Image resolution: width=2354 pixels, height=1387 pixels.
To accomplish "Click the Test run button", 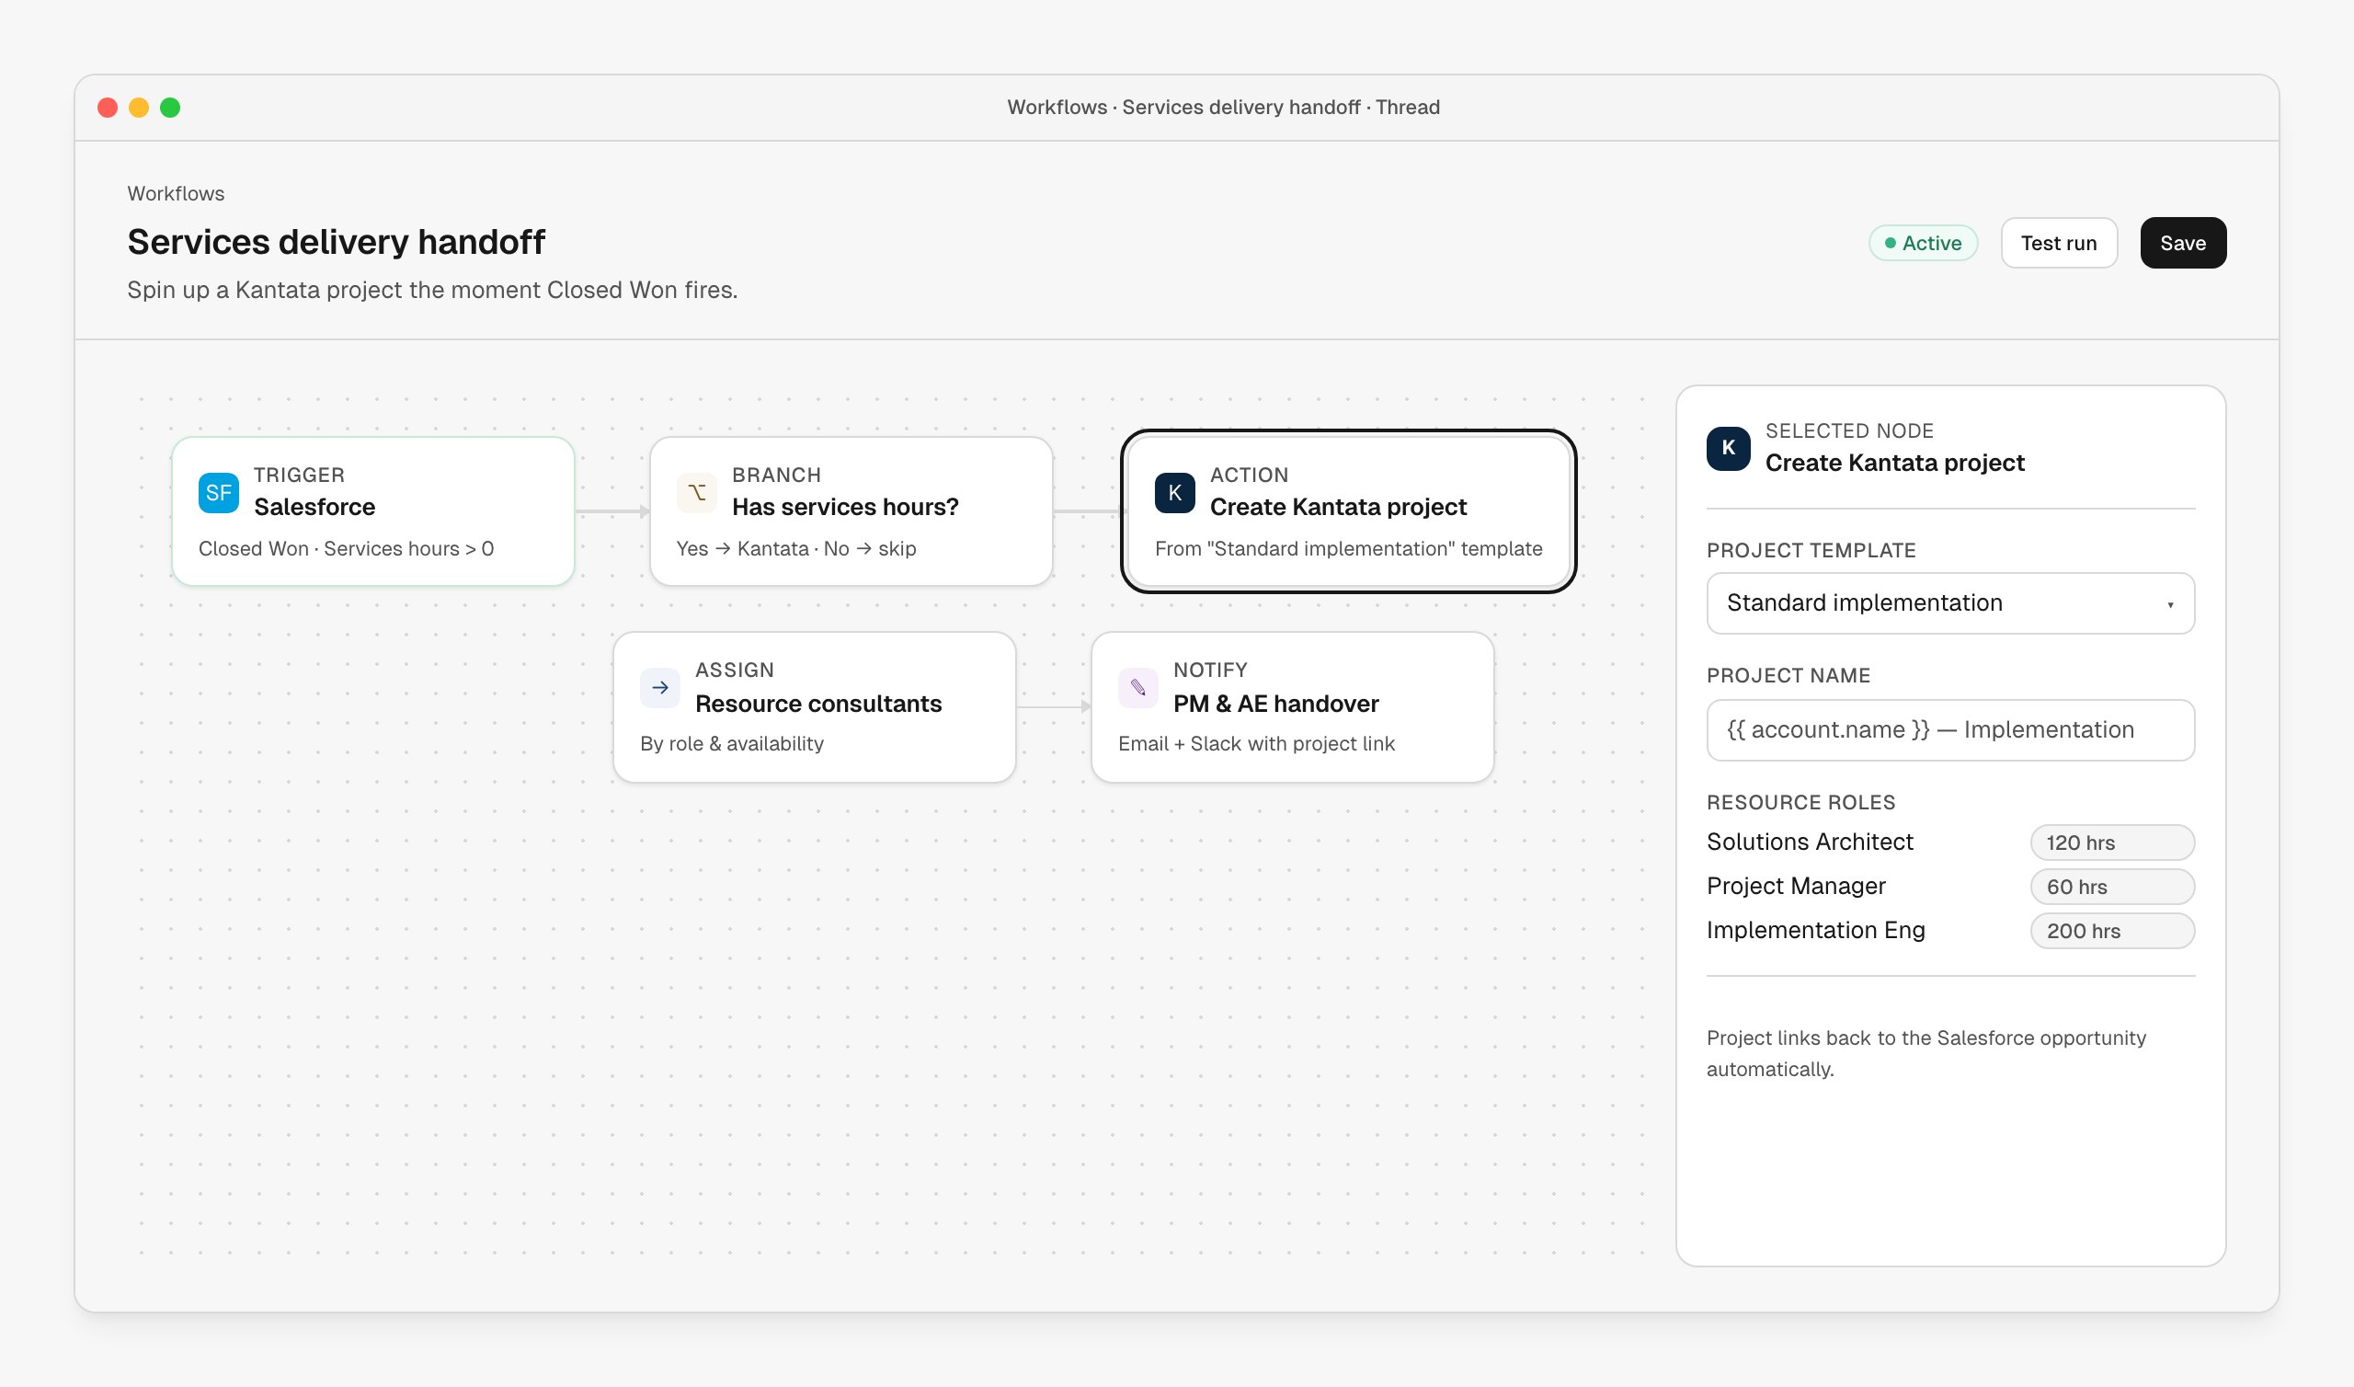I will [x=2059, y=243].
